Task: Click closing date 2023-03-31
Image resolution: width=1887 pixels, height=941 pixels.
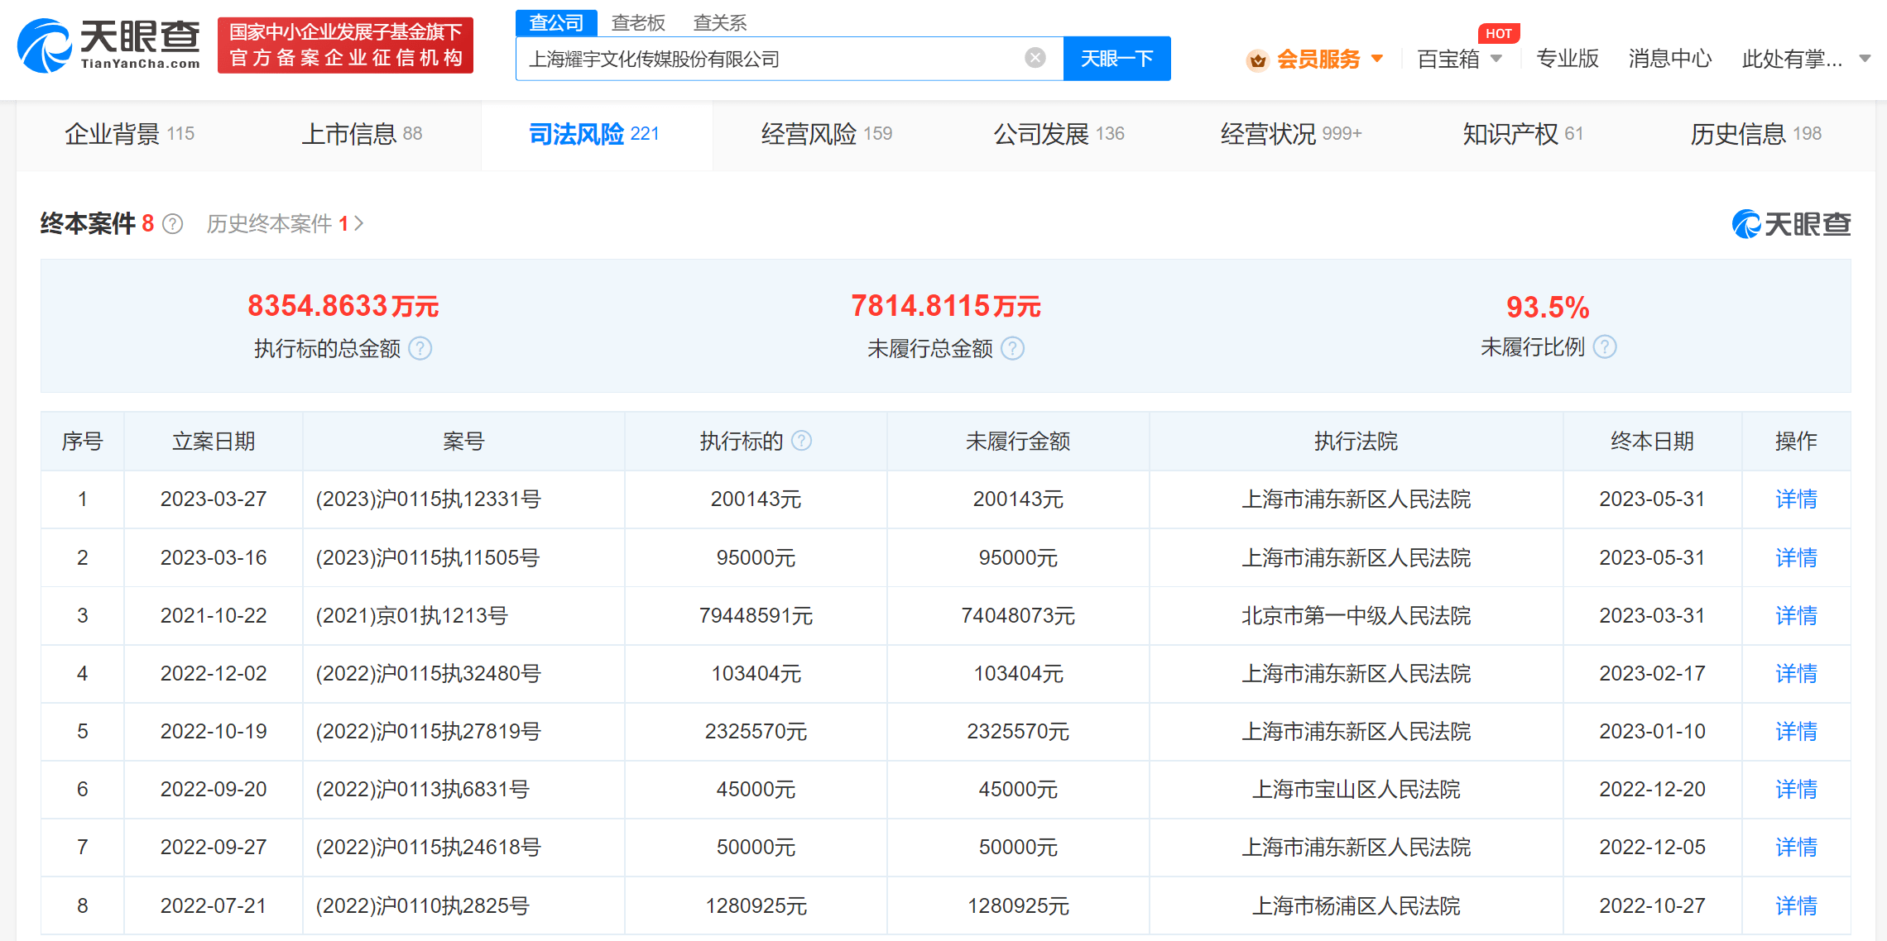Action: pos(1652,616)
